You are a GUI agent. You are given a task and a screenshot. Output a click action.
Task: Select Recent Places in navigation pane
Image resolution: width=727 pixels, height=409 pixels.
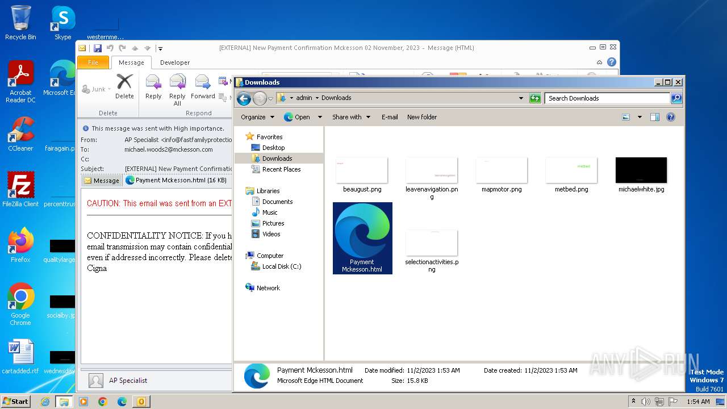[281, 169]
